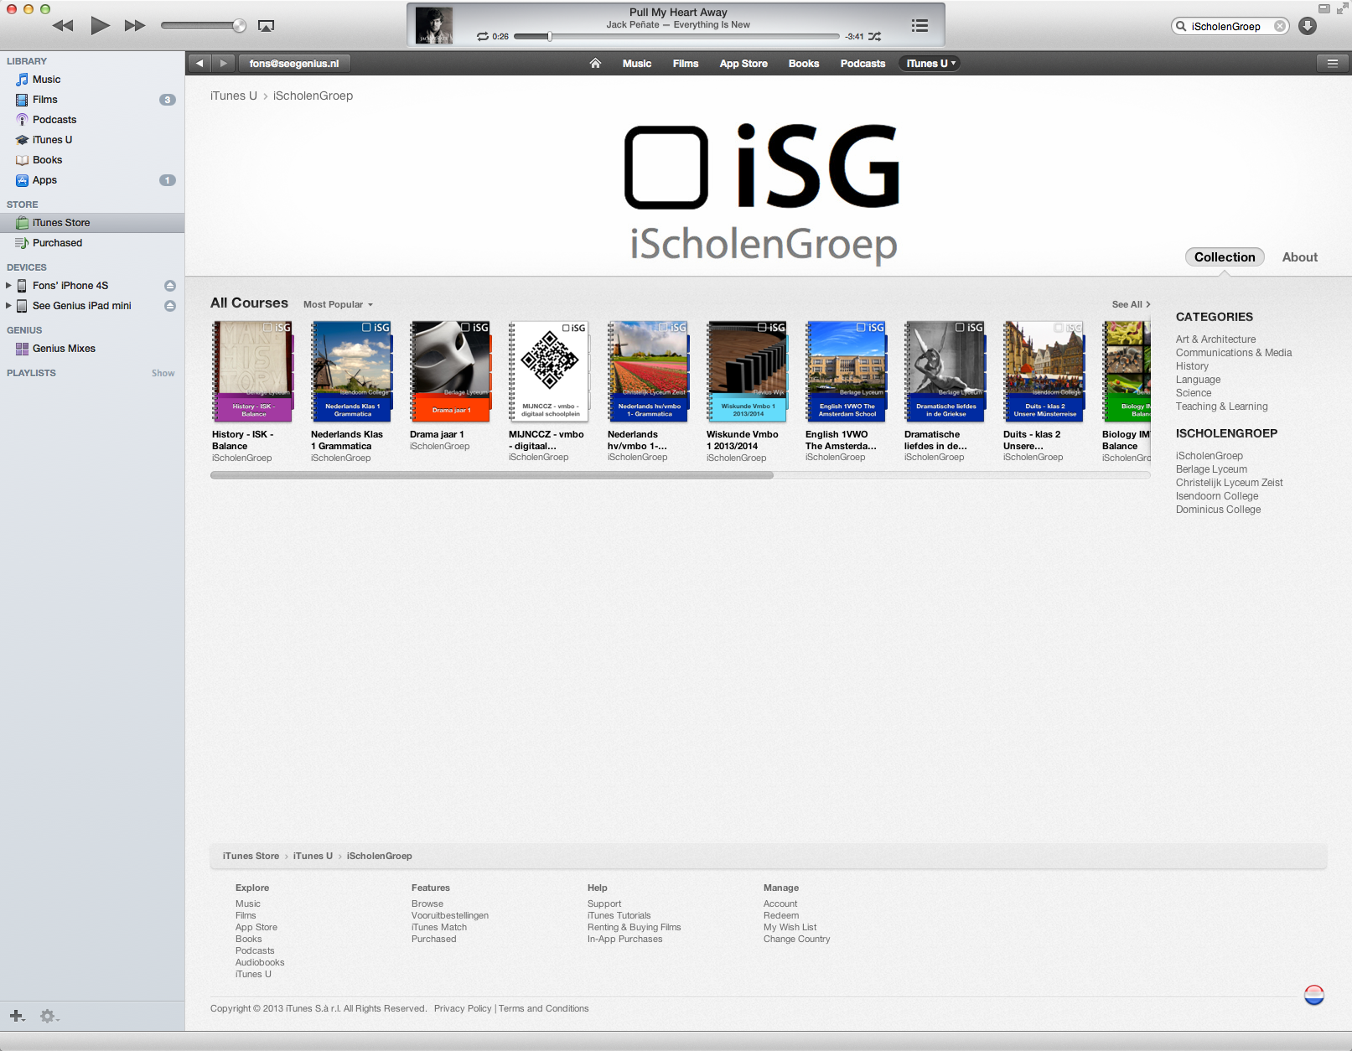The height and width of the screenshot is (1051, 1352).
Task: Eject Fons' iPhone 4S
Action: 170,286
